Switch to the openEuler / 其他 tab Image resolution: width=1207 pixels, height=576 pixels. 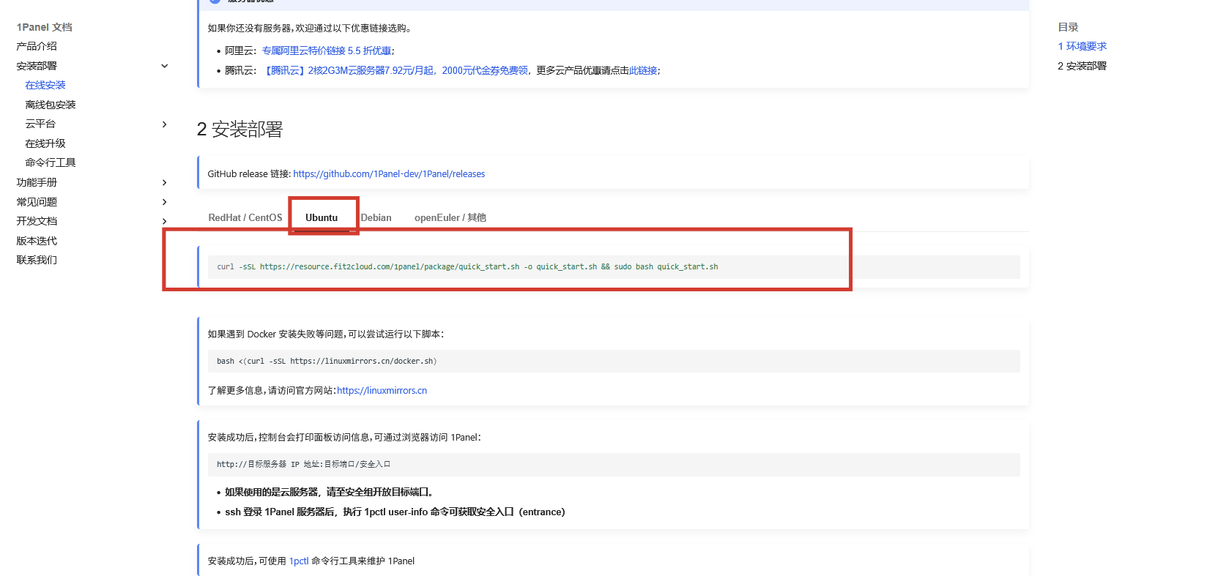[450, 217]
